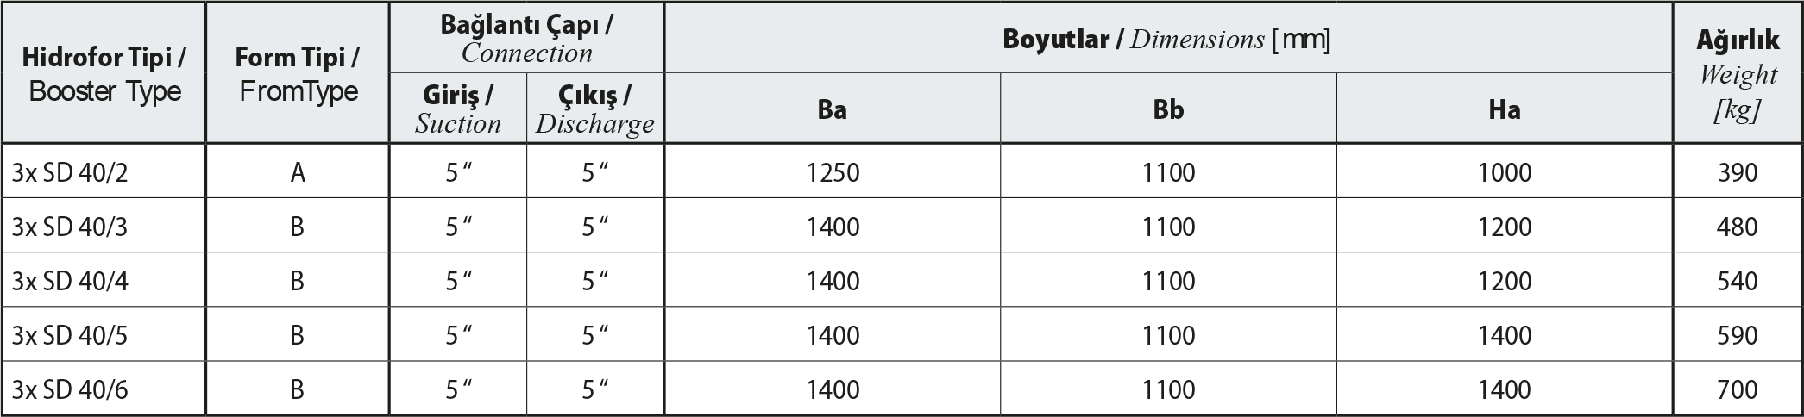1804x417 pixels.
Task: Select the Form Tipi / FromType header
Action: point(298,74)
